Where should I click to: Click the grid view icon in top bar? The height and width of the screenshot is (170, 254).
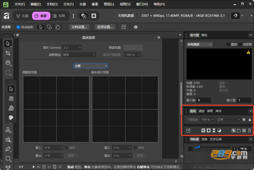pyautogui.click(x=94, y=16)
